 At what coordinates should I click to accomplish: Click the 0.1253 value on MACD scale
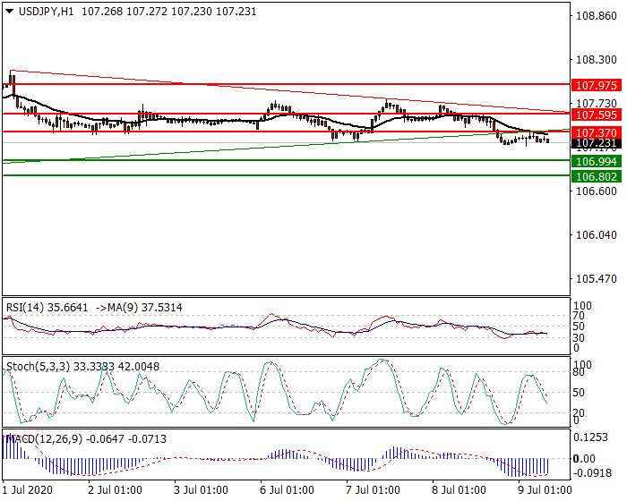(x=590, y=437)
